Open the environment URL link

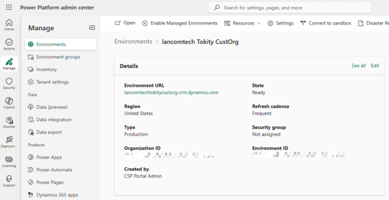point(171,93)
